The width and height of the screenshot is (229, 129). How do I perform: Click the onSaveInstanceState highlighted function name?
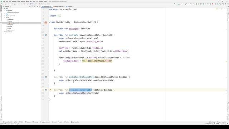pyautogui.click(x=80, y=90)
